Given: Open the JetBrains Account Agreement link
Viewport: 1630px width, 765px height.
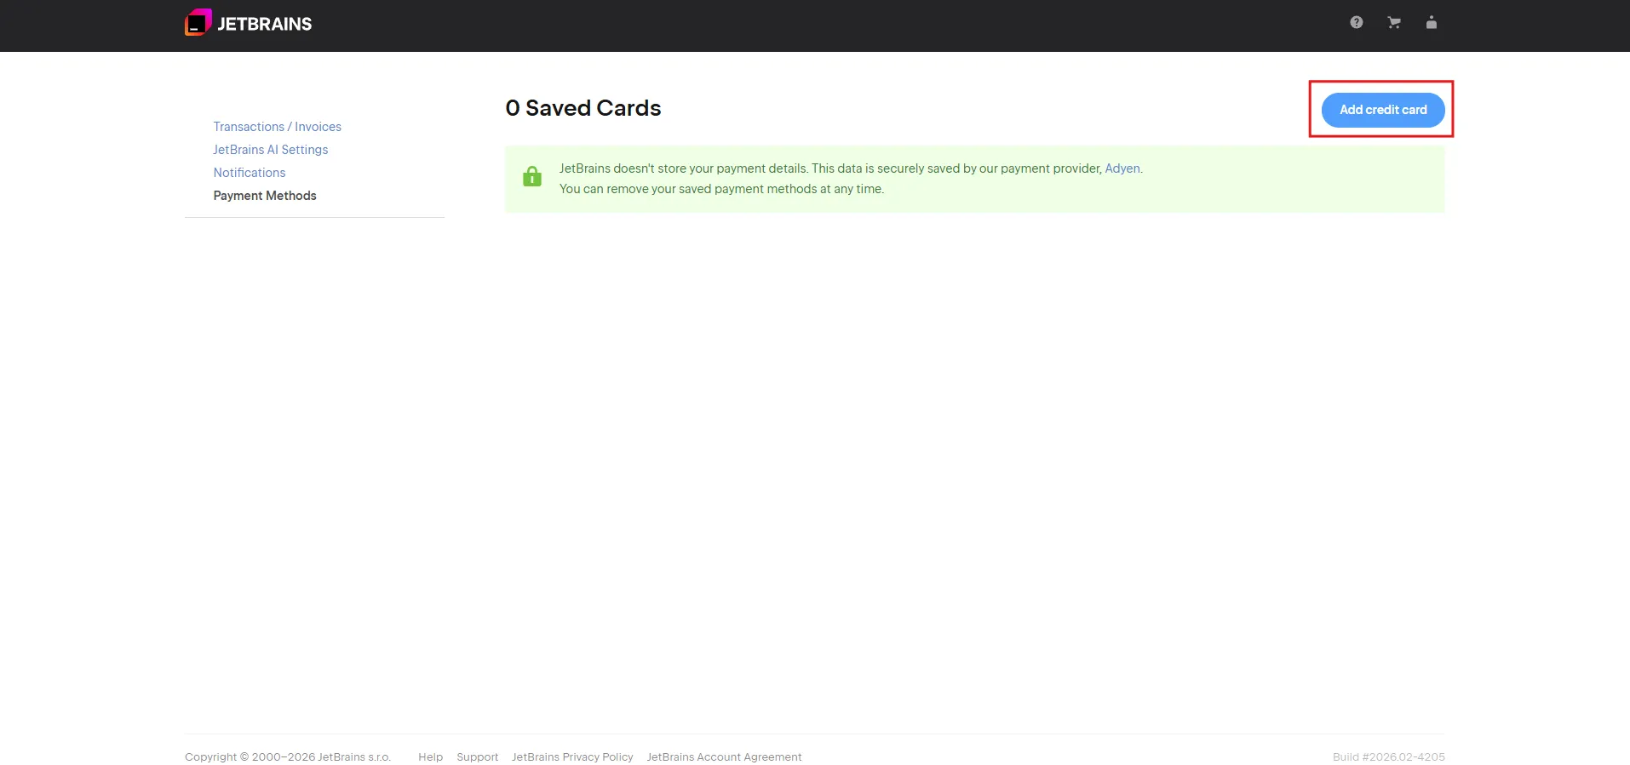Looking at the screenshot, I should (x=724, y=756).
